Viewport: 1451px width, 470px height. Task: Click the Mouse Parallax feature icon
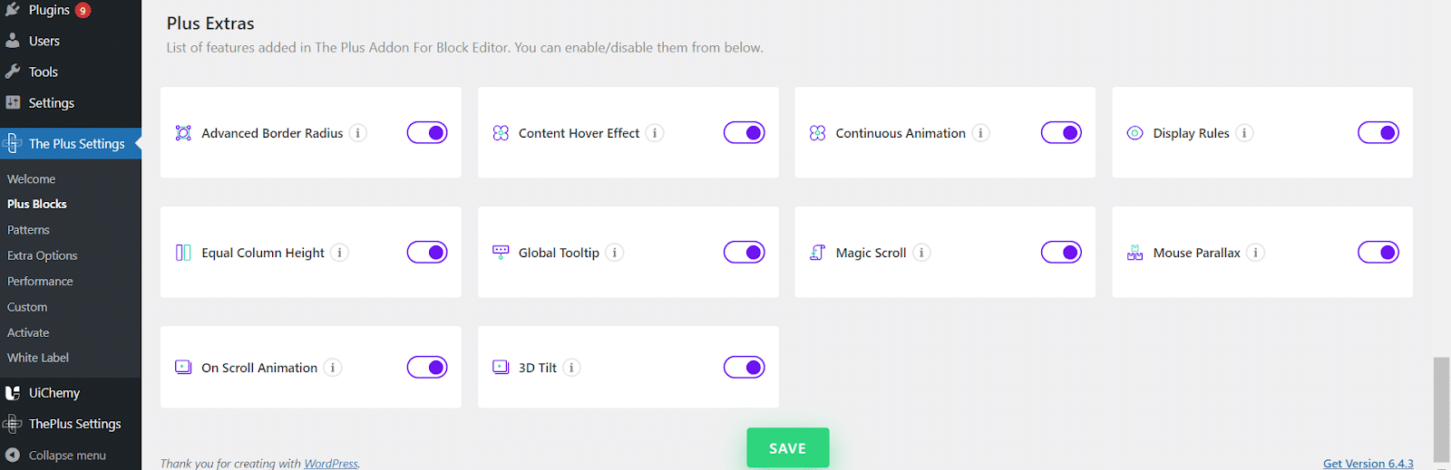[x=1135, y=253]
